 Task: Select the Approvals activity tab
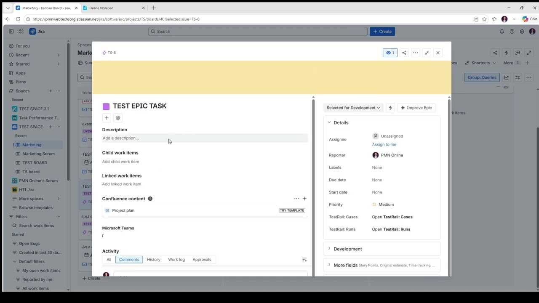[202, 260]
